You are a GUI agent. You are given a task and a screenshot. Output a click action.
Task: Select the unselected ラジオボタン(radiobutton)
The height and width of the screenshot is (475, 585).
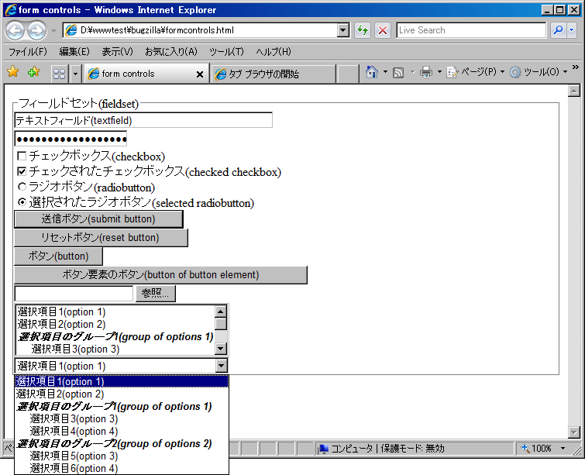[x=22, y=188]
